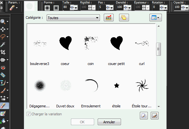The width and height of the screenshot is (189, 129).
Task: Click in the Taille size field
Action: click(x=66, y=7)
